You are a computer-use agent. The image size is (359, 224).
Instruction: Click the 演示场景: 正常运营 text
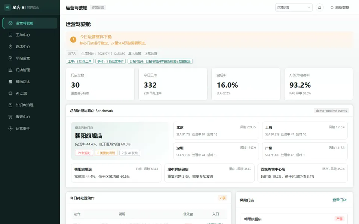(142, 53)
